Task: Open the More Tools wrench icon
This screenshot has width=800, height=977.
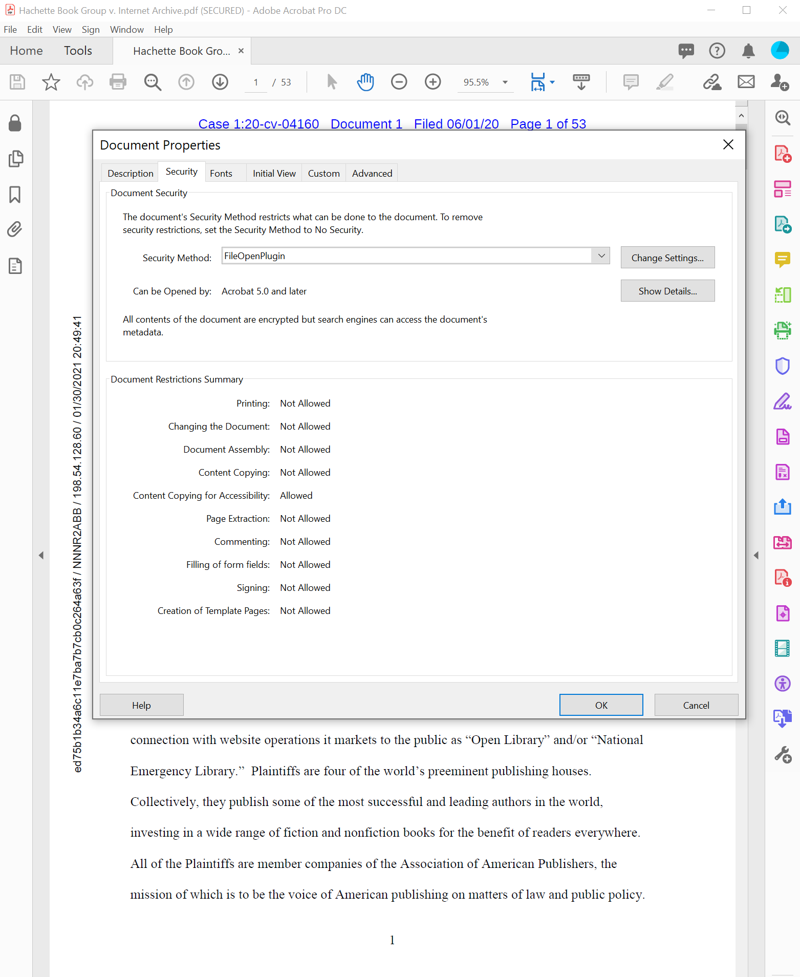Action: [x=783, y=755]
